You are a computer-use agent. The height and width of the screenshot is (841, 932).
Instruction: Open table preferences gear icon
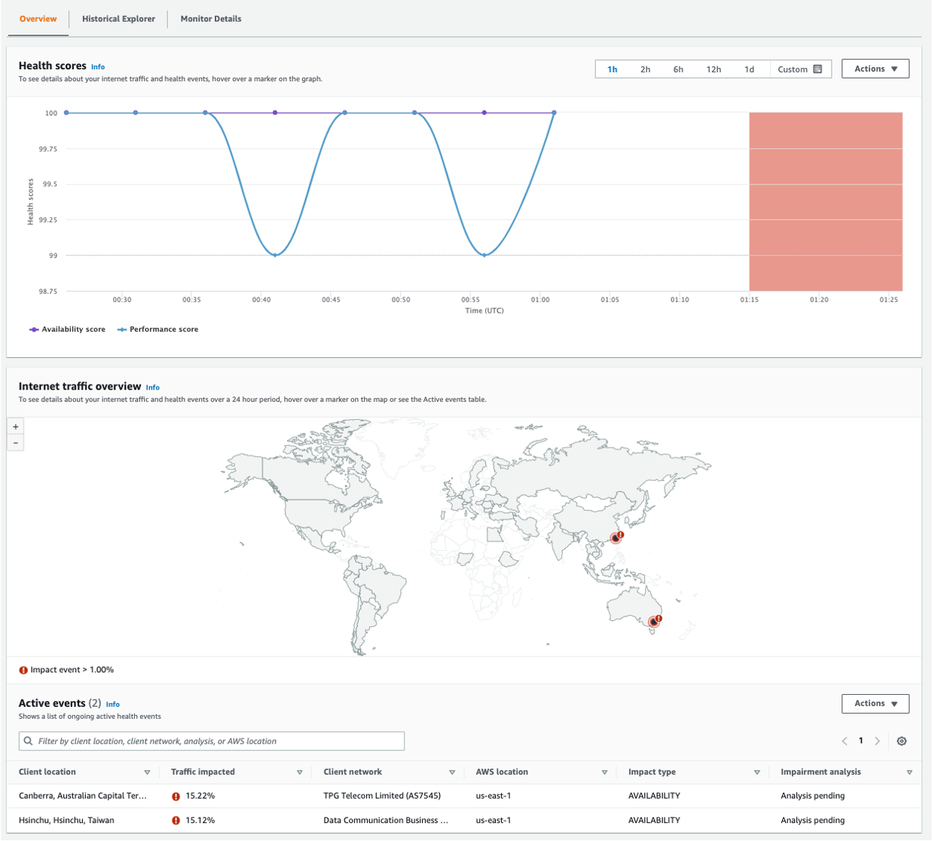(x=901, y=741)
